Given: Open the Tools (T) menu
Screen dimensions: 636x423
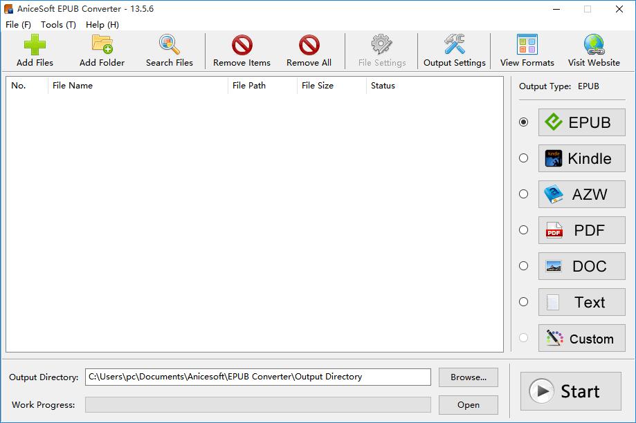Looking at the screenshot, I should click(58, 25).
